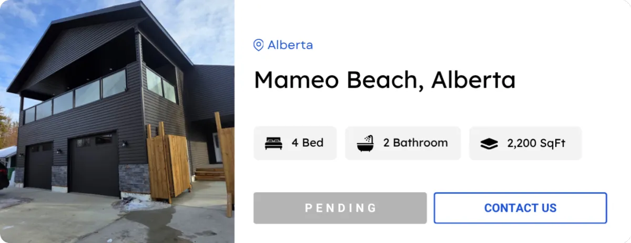Image resolution: width=631 pixels, height=243 pixels.
Task: Select the 2,200 SqFt label
Action: [x=536, y=143]
